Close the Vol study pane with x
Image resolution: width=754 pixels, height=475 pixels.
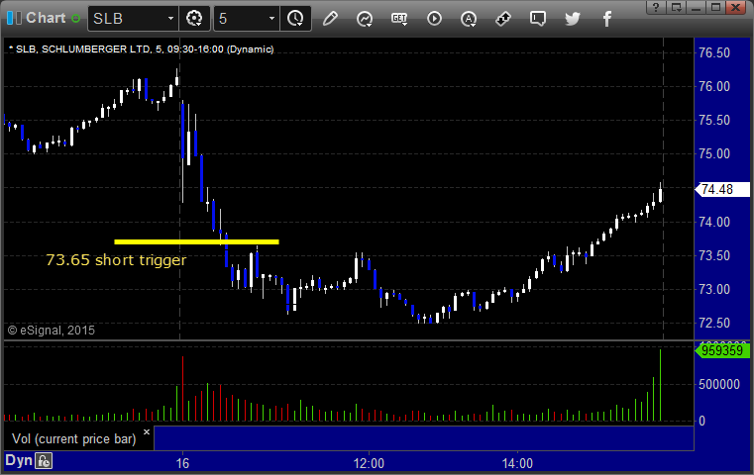(x=147, y=431)
